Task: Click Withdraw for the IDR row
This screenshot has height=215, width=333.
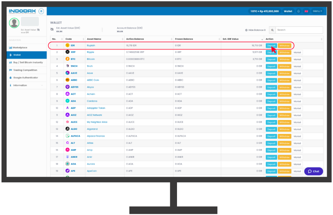Action: [x=285, y=46]
